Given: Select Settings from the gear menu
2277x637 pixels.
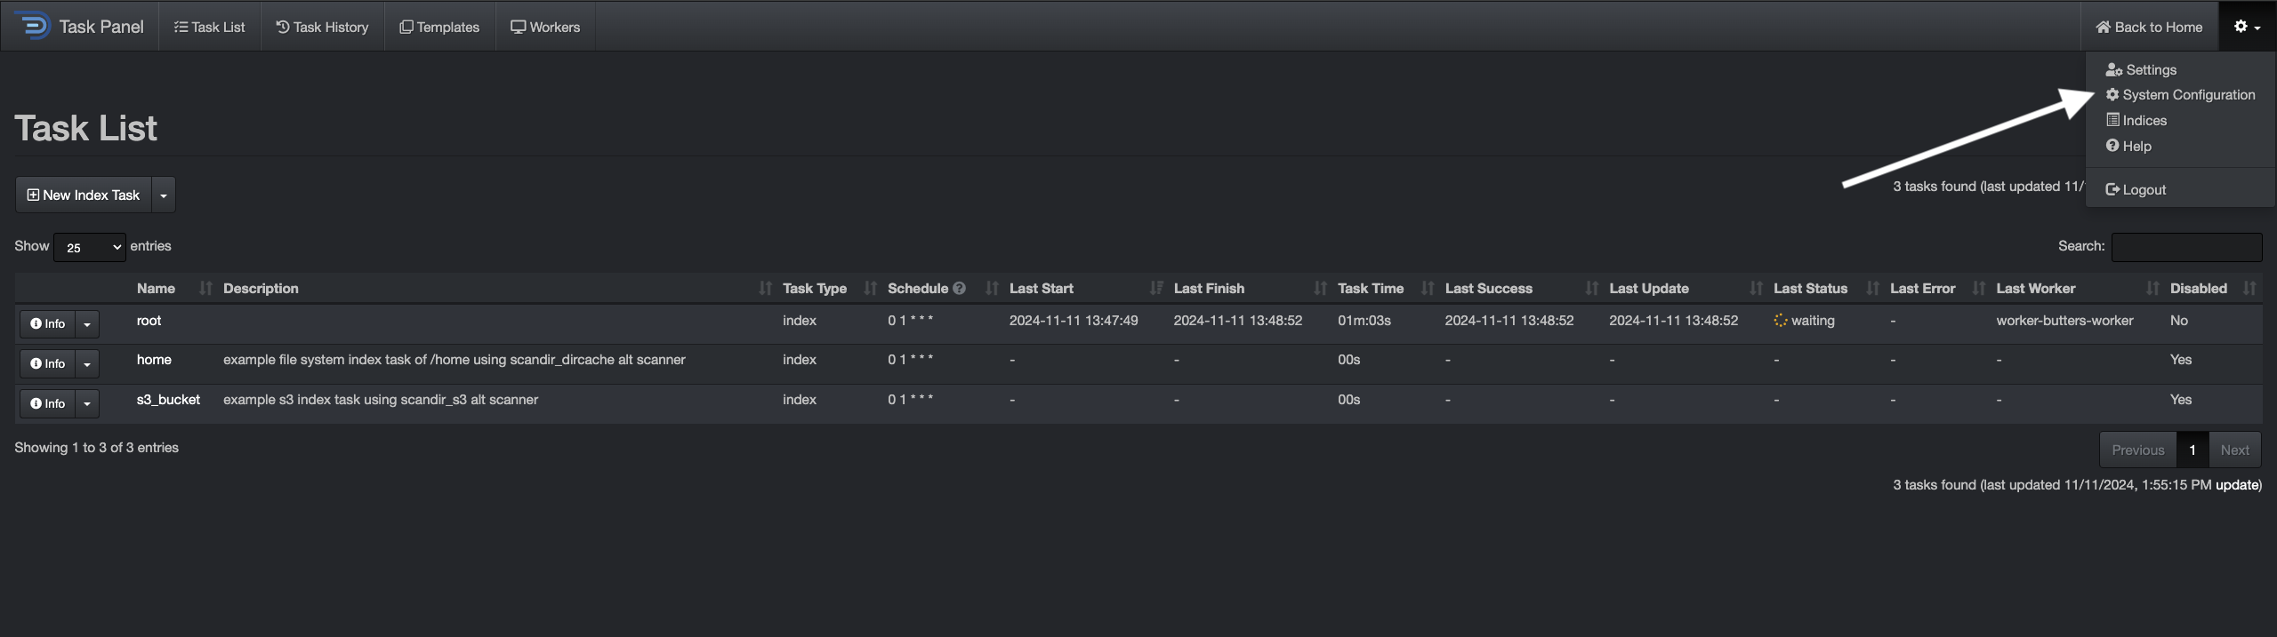Looking at the screenshot, I should [2141, 70].
